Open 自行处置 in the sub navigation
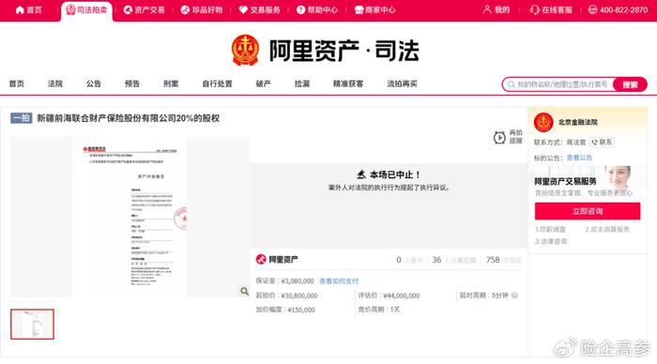657x364 pixels. coord(217,83)
